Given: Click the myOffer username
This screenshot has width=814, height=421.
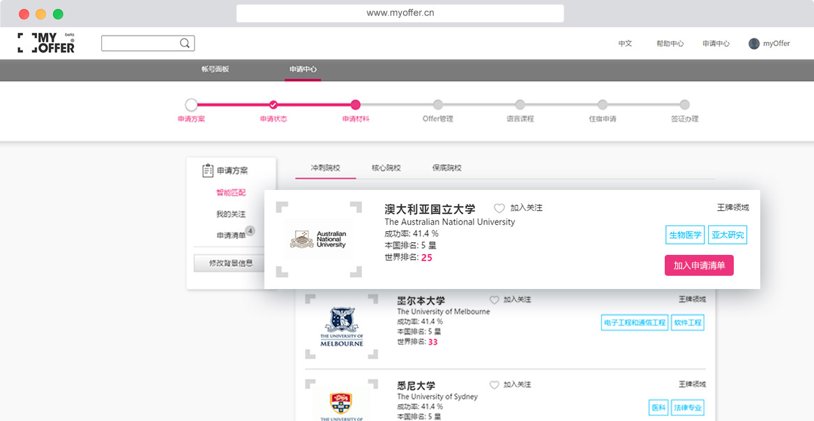Looking at the screenshot, I should click(x=776, y=44).
